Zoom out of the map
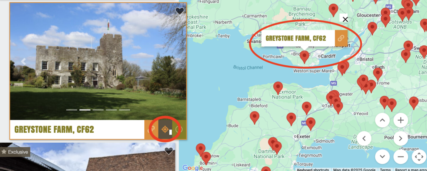This screenshot has height=171, width=427. (x=400, y=156)
